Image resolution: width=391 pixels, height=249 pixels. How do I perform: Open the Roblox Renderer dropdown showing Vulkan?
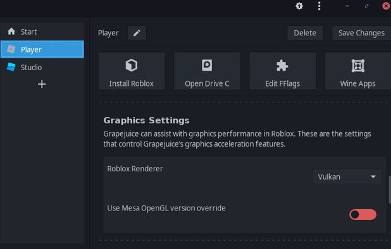(x=347, y=177)
